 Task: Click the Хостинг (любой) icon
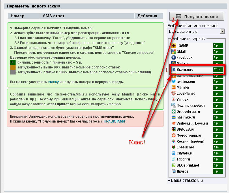click(174, 141)
